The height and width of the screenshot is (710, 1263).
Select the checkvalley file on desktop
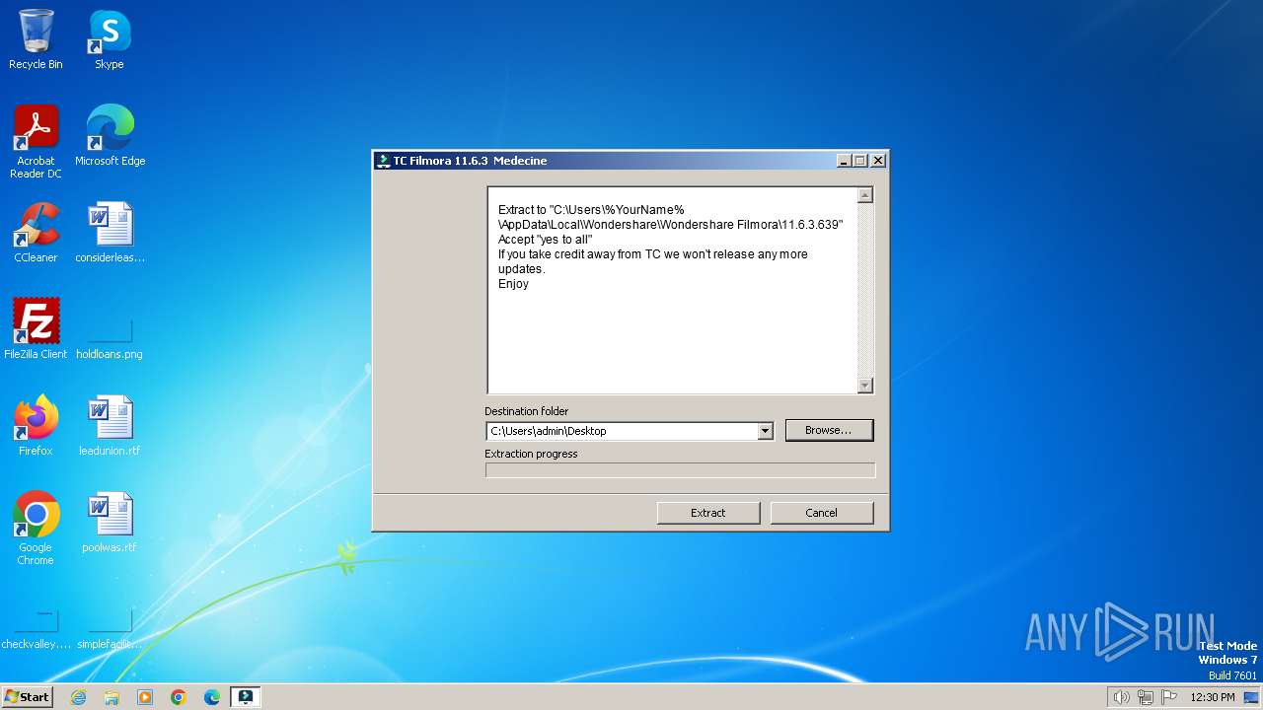(x=36, y=630)
